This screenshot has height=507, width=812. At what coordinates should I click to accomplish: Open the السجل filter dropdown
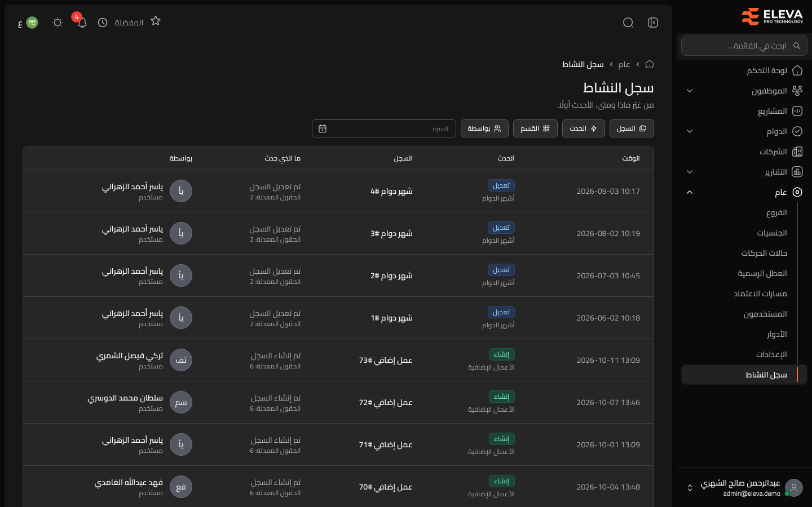[x=632, y=128]
